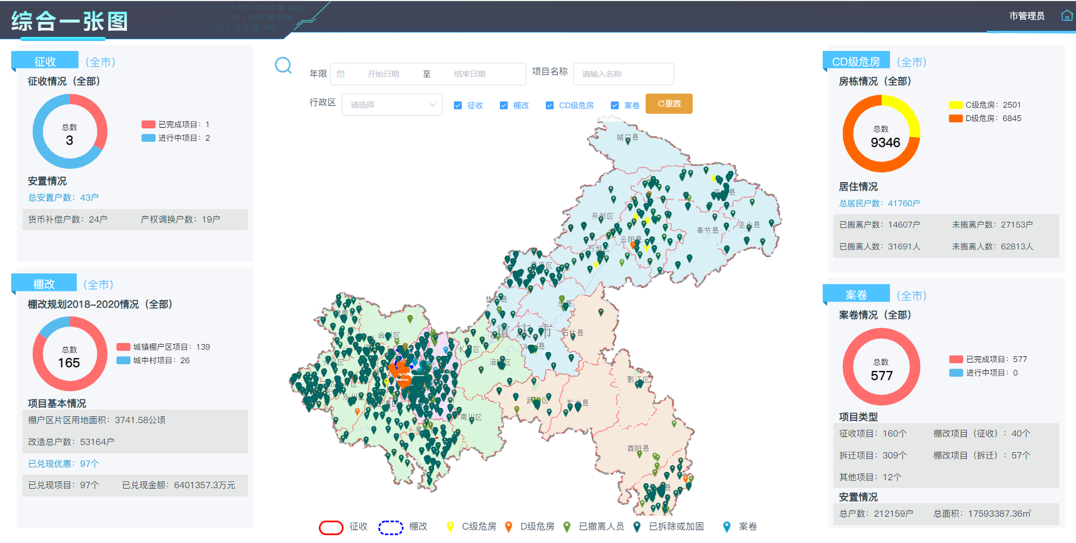Click the home icon in header
Image resolution: width=1076 pixels, height=543 pixels.
coord(1066,16)
